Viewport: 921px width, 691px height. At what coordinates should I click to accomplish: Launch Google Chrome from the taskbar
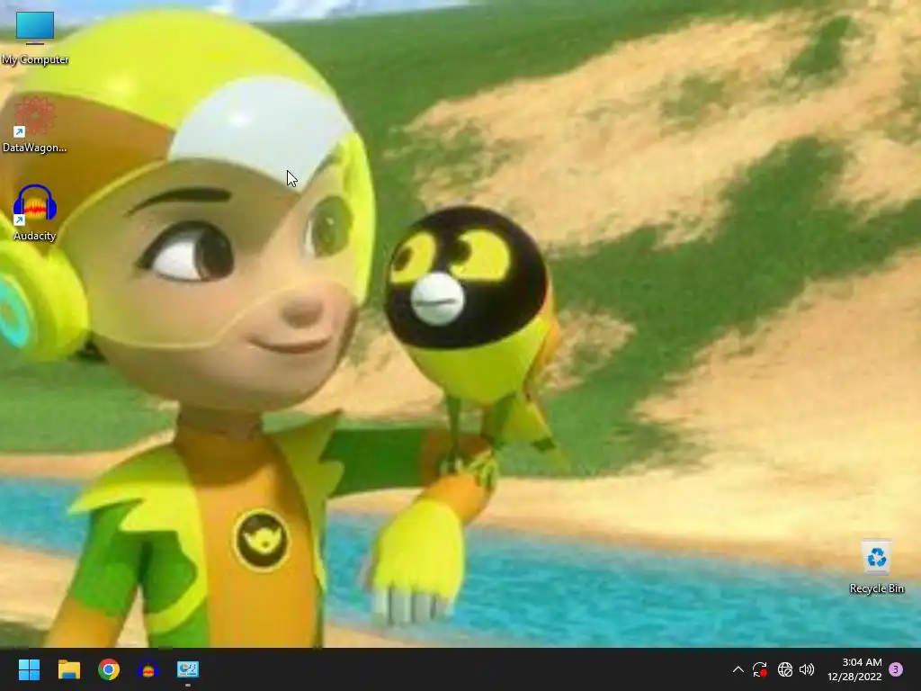click(x=109, y=669)
